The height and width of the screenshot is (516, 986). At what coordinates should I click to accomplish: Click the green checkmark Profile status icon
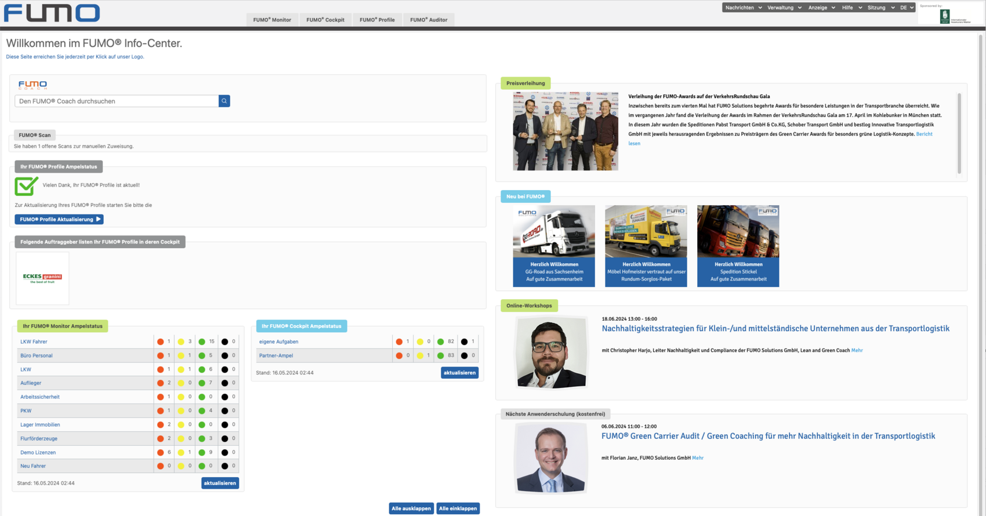[26, 186]
